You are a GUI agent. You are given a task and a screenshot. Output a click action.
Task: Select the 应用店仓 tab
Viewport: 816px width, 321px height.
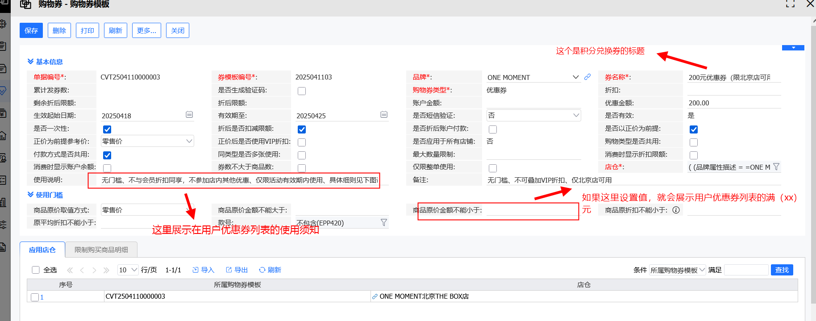coord(42,250)
